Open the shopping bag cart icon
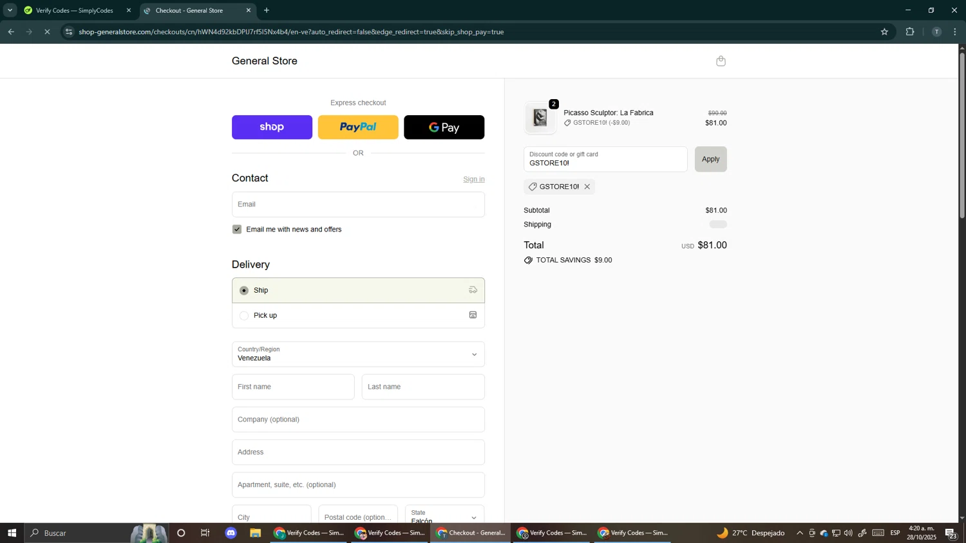This screenshot has height=543, width=966. (721, 61)
